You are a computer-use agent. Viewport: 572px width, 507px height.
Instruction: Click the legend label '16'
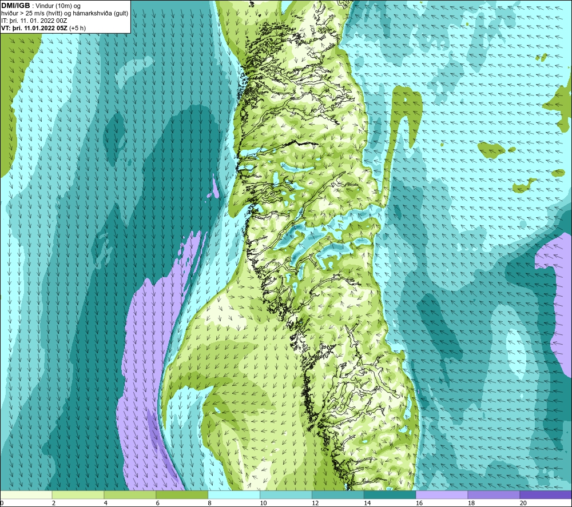[419, 503]
